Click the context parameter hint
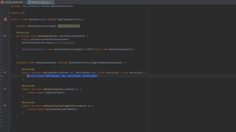Image resolution: width=236 pixels, height=132 pixels. click(x=89, y=49)
